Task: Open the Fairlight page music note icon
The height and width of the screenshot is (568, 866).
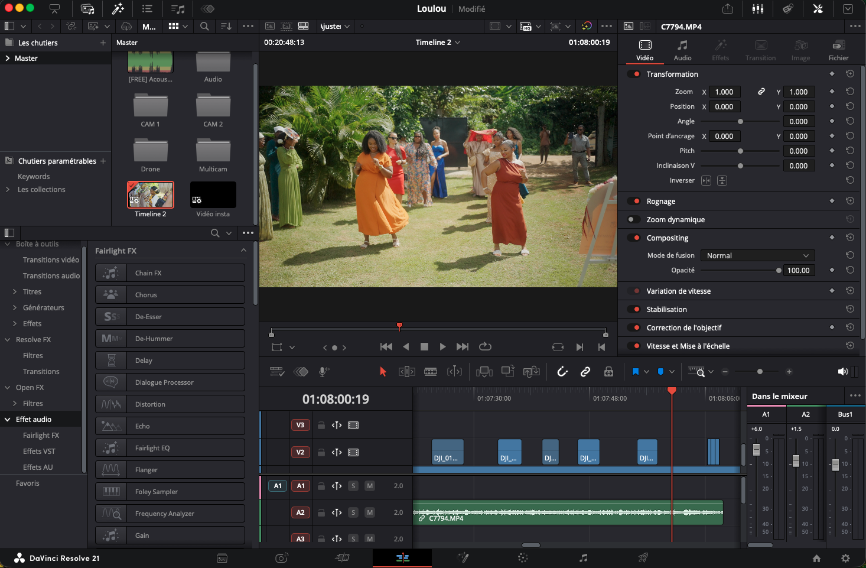Action: [x=583, y=557]
